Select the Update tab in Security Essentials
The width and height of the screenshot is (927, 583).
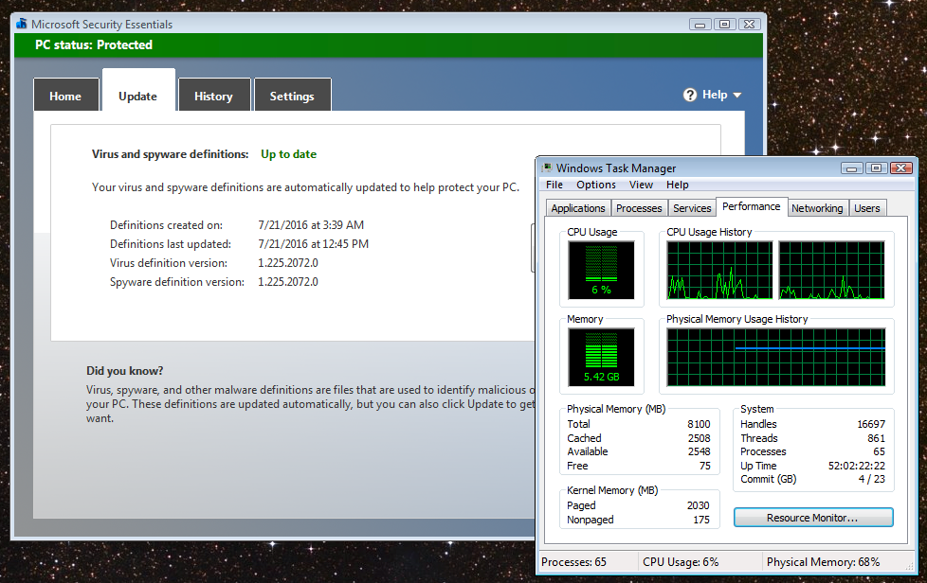[x=138, y=92]
